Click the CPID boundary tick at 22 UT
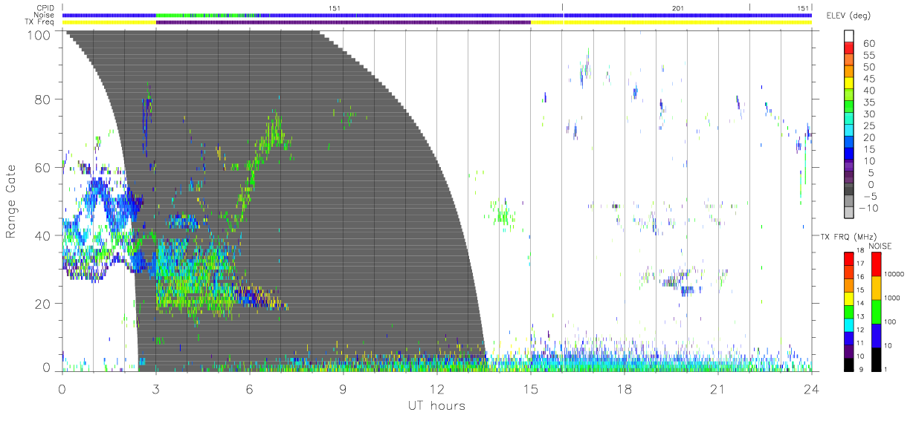 [749, 7]
